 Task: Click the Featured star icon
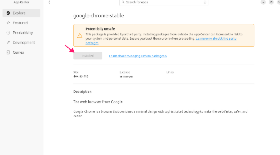[8, 23]
